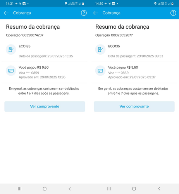
Task: Click Ver comprovante for operation 100350074237
Action: coord(45,106)
